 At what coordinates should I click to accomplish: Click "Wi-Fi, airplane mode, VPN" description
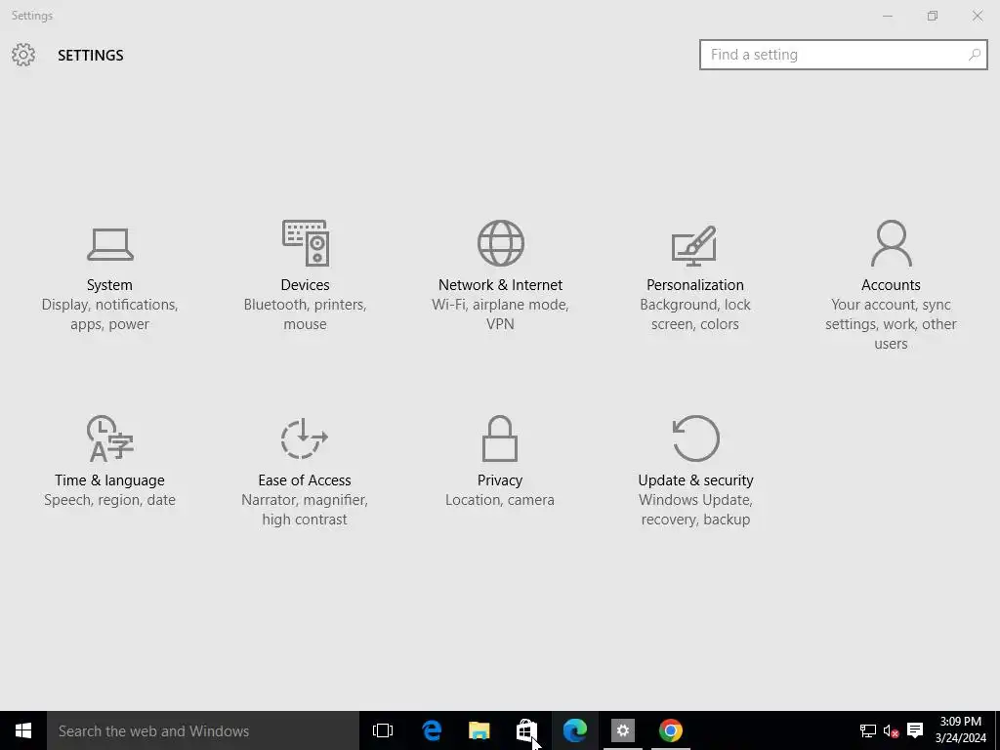point(500,314)
